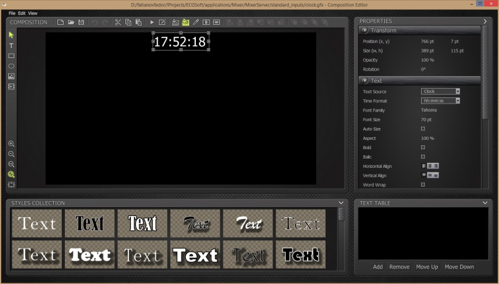Viewport: 499px width, 284px height.
Task: Open the Time Format hh:mm:ss dropdown
Action: point(440,100)
